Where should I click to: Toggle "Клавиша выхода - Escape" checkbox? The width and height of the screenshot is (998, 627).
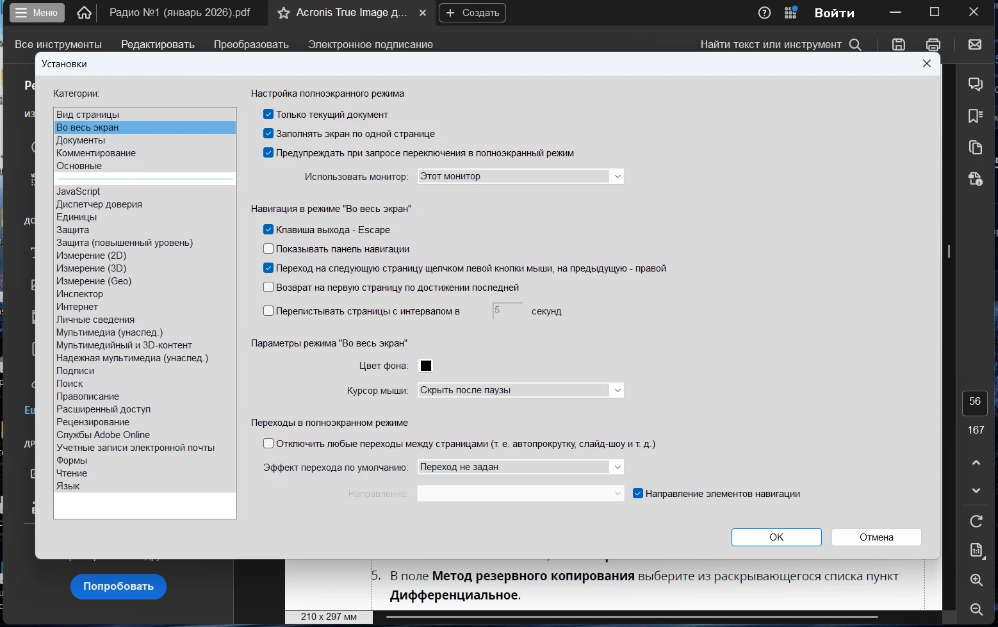[x=269, y=230]
